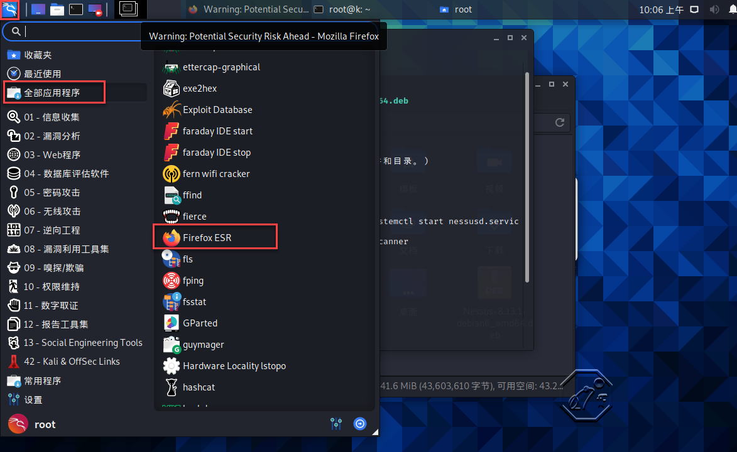Screen dimensions: 737x452
Task: Switch to root@k terminal taskbar entry
Action: click(342, 9)
